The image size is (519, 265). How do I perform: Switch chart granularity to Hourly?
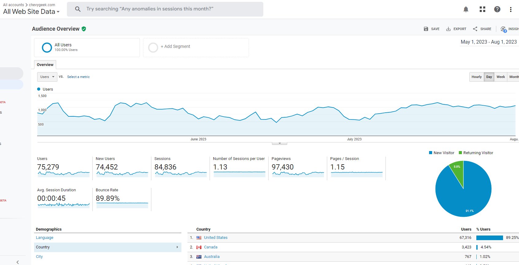pyautogui.click(x=476, y=77)
